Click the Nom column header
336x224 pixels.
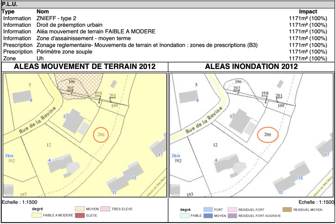pos(43,12)
